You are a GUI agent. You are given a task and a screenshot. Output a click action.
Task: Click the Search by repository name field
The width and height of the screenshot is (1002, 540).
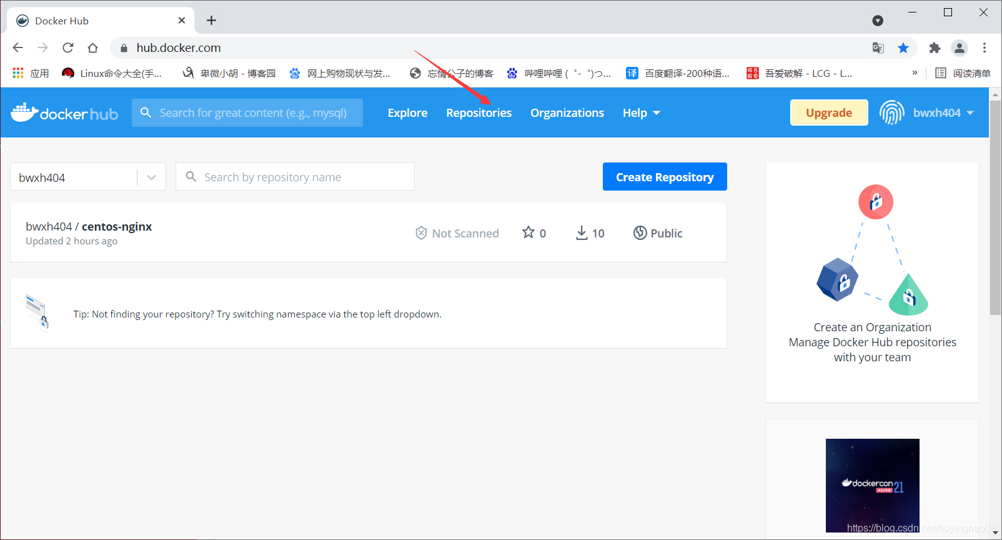pos(295,177)
